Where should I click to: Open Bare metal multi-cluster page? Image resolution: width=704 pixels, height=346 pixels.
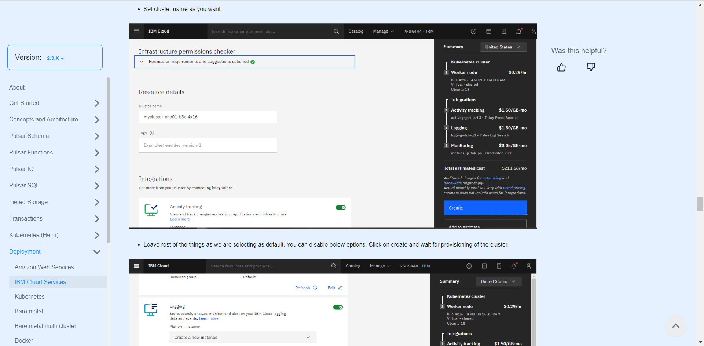tap(45, 326)
